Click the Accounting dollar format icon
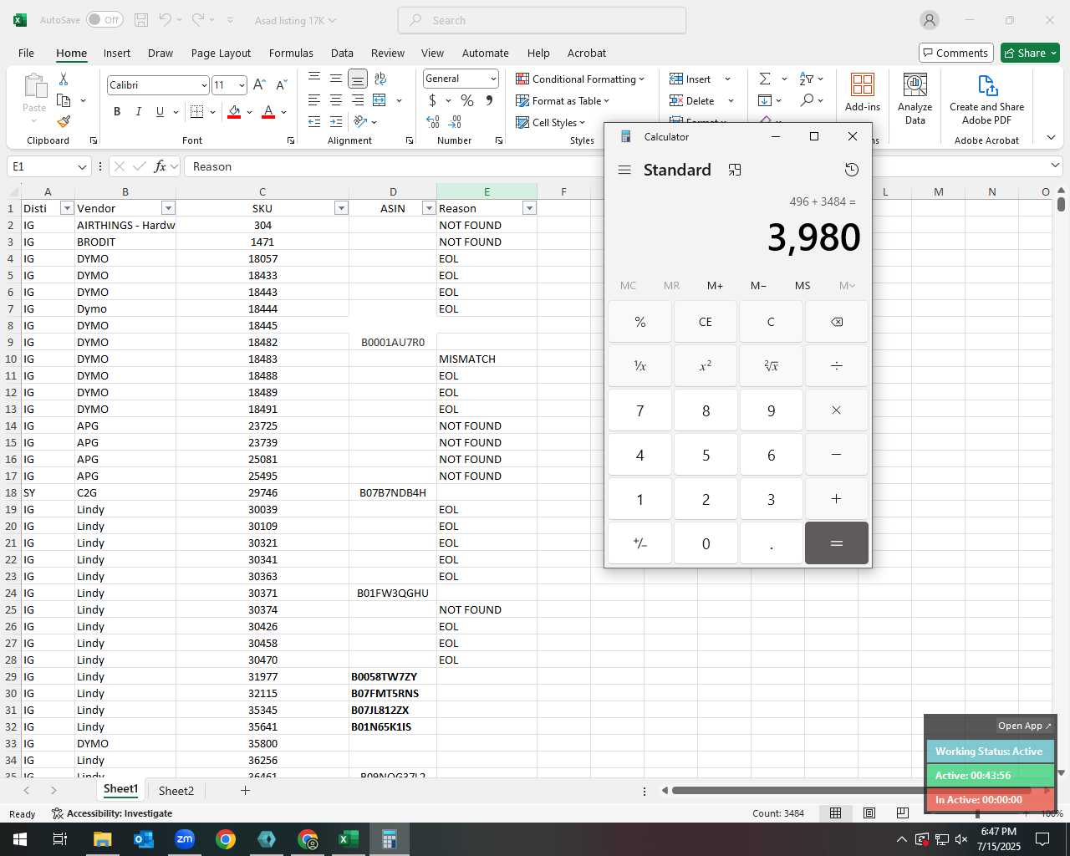The image size is (1070, 856). (x=432, y=100)
